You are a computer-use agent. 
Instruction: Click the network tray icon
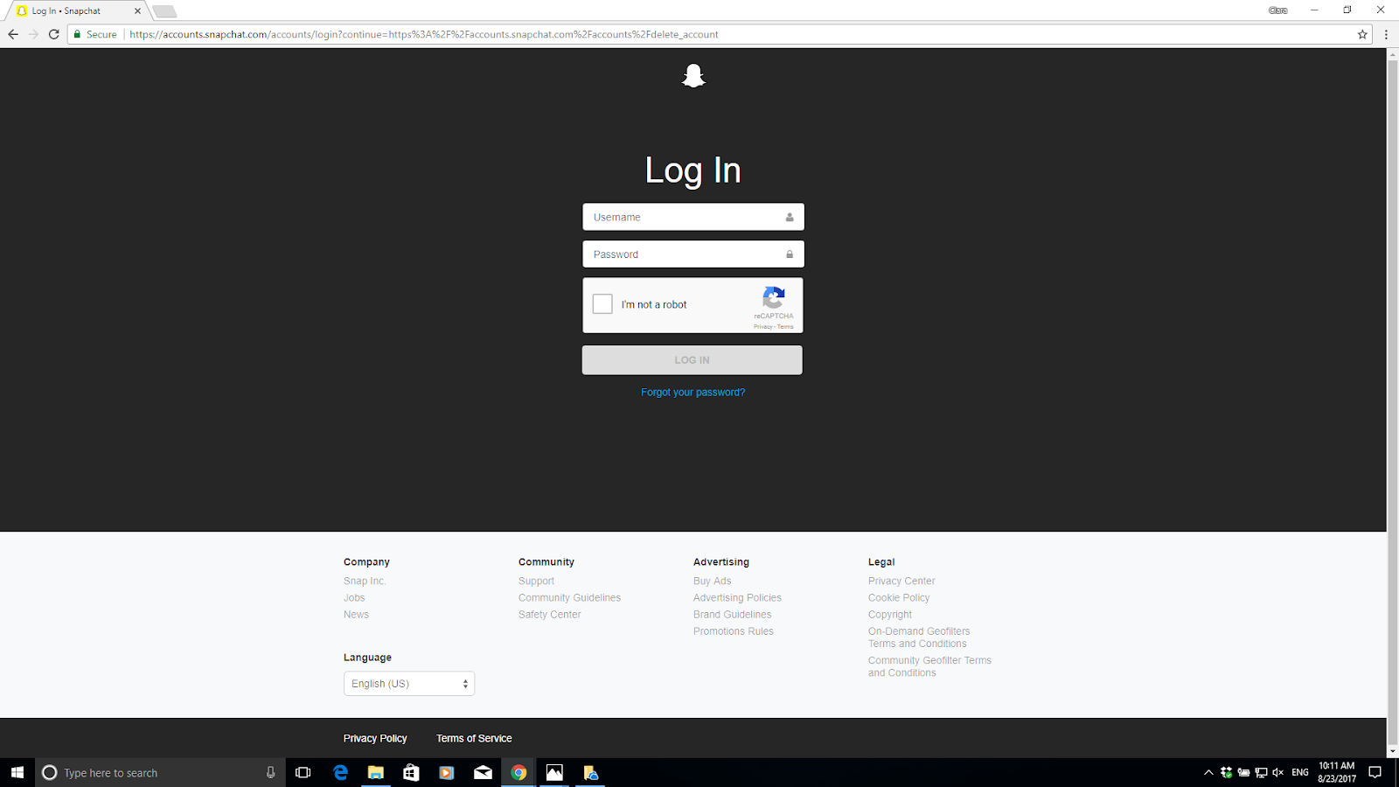click(x=1261, y=772)
